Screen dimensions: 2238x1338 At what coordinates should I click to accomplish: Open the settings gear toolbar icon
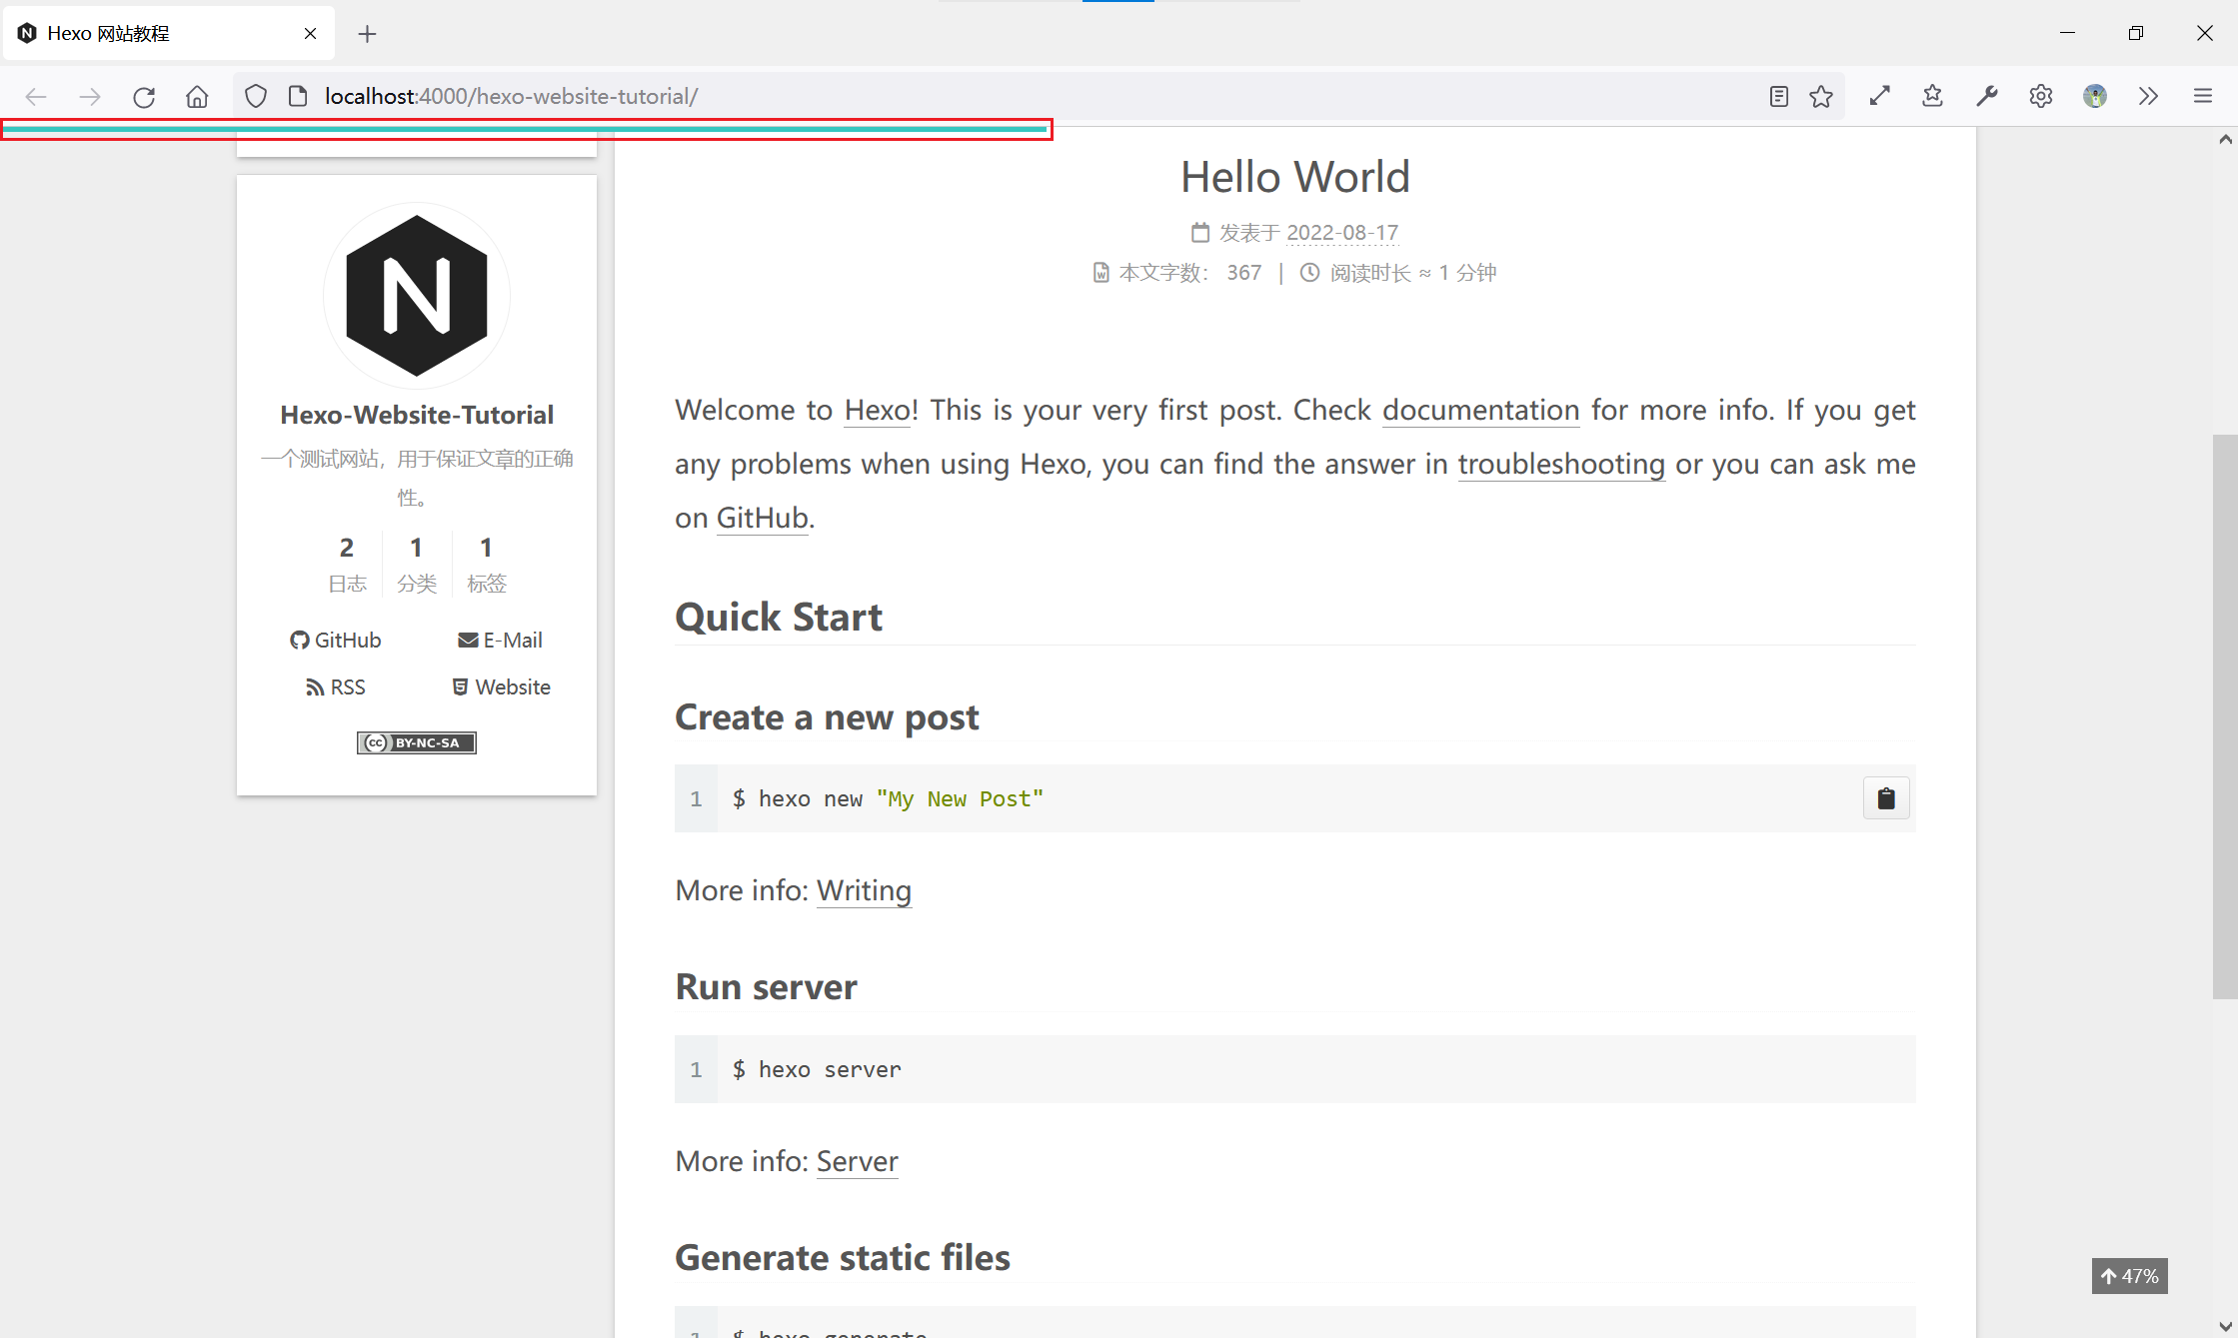2040,96
